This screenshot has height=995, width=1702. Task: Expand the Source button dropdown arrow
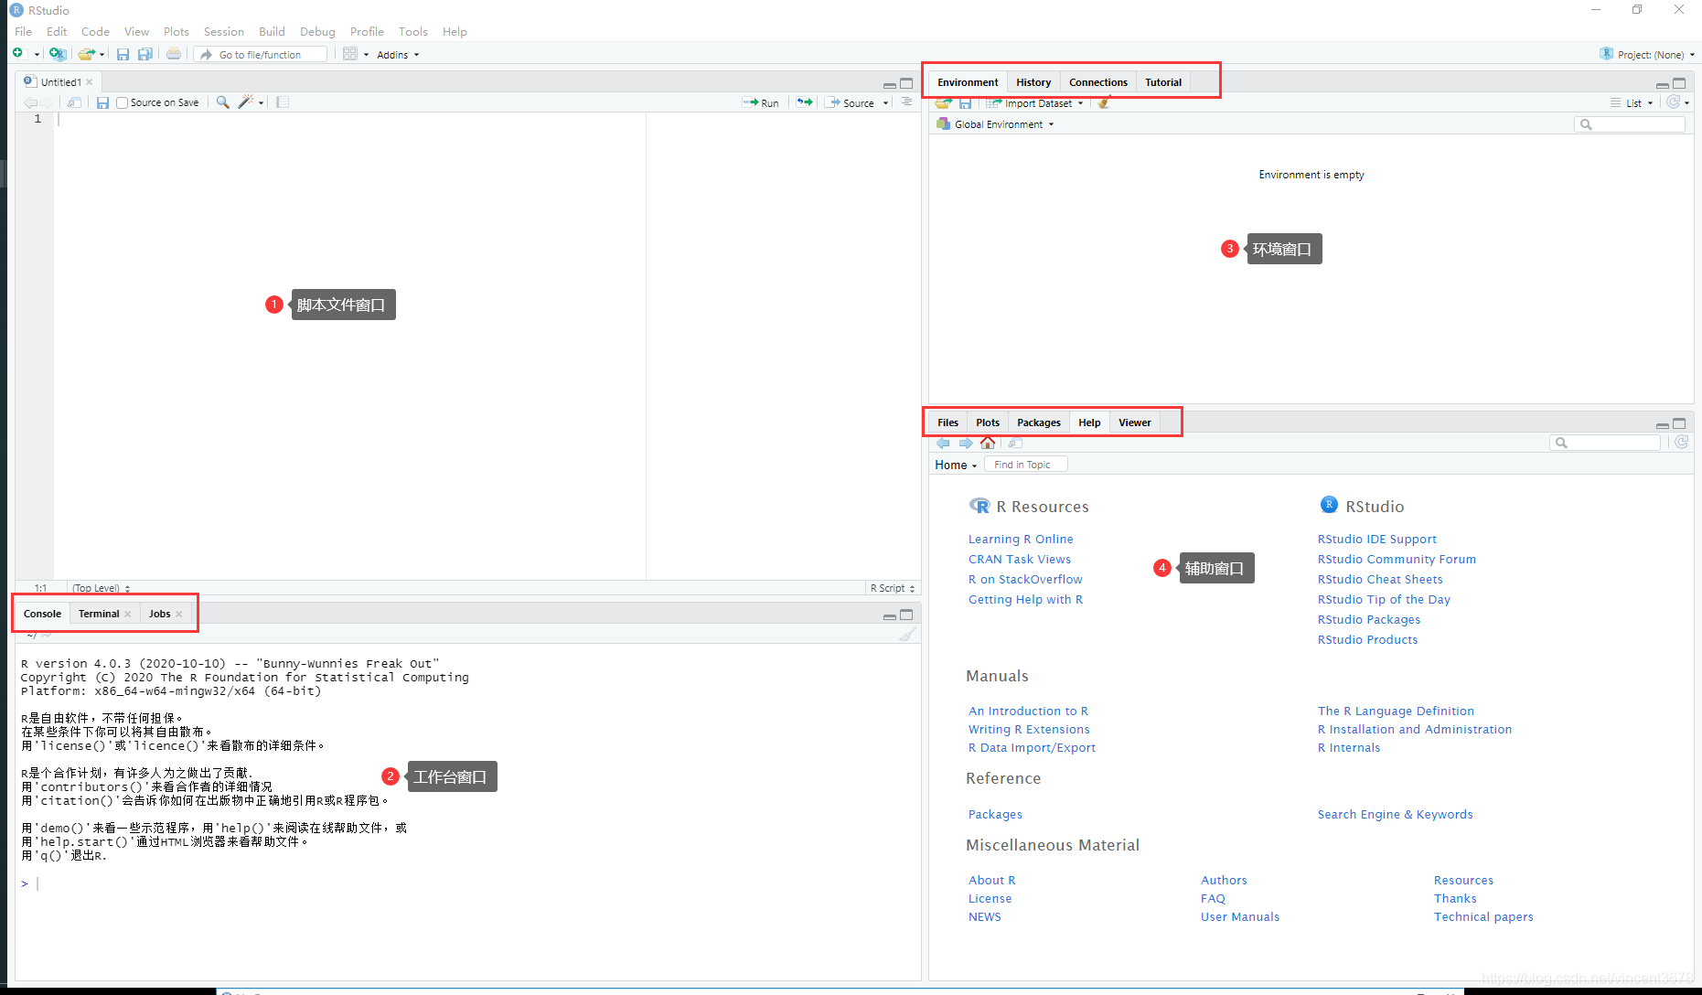885,103
